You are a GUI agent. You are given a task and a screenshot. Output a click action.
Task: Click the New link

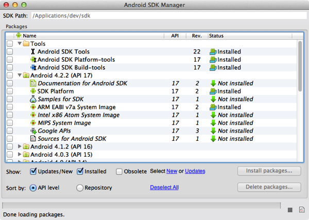pos(172,171)
